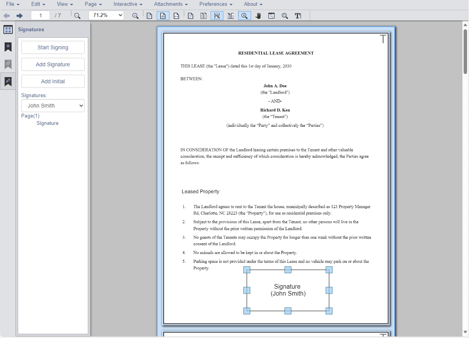This screenshot has width=469, height=338.
Task: Switch to single page layout
Action: [190, 16]
